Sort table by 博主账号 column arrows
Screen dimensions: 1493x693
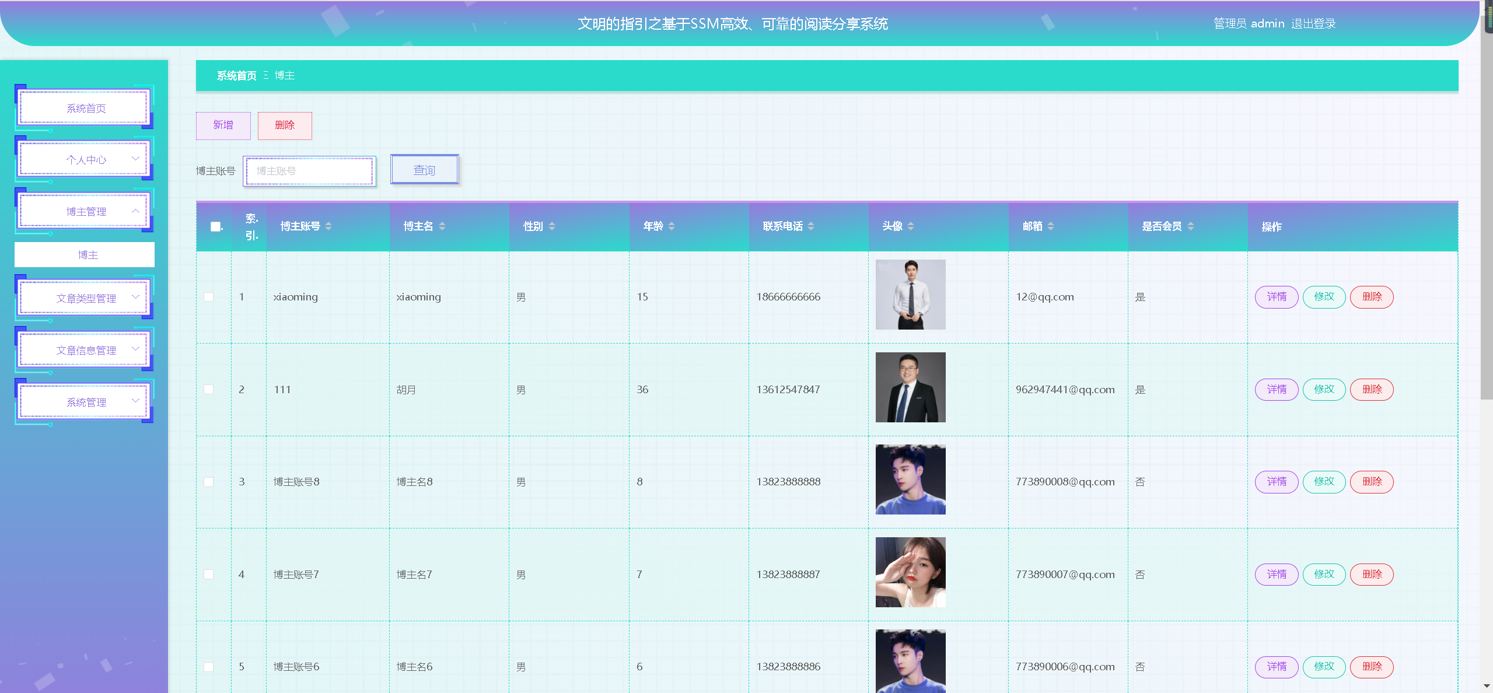click(x=328, y=226)
